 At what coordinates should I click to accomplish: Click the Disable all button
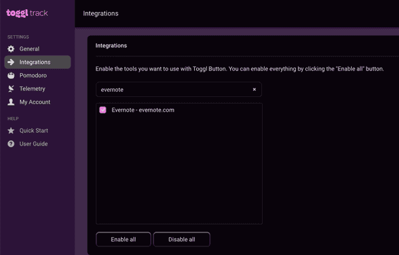pyautogui.click(x=182, y=239)
